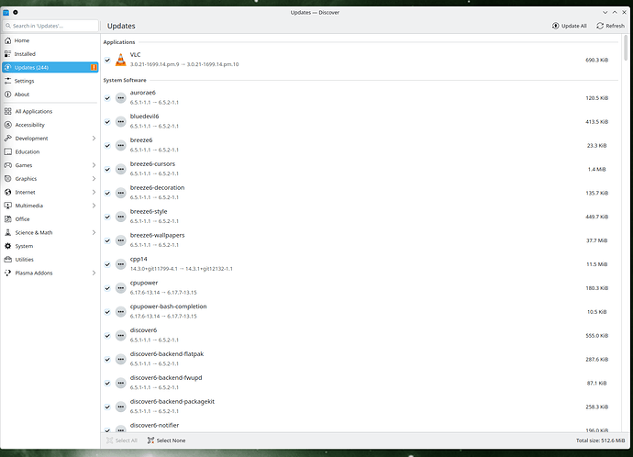
Task: Click the bluedevil6 package icon
Action: click(x=121, y=121)
